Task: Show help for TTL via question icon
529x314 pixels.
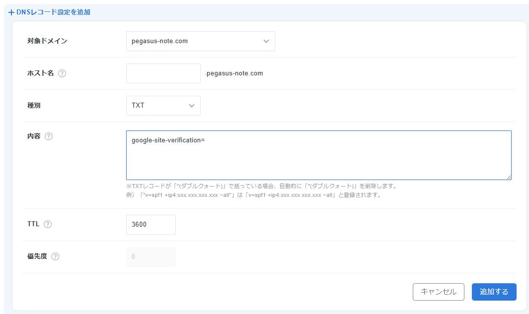Action: pyautogui.click(x=48, y=224)
